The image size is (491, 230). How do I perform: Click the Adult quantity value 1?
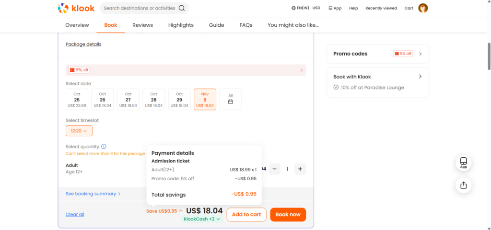pyautogui.click(x=287, y=169)
